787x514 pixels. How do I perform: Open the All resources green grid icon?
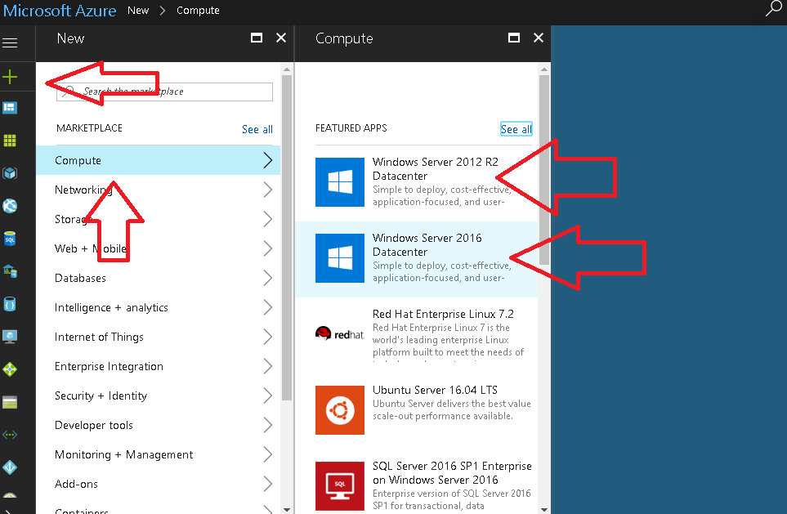pyautogui.click(x=10, y=141)
